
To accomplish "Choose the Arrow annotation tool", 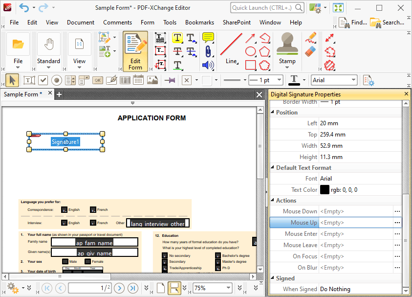I will (x=250, y=38).
